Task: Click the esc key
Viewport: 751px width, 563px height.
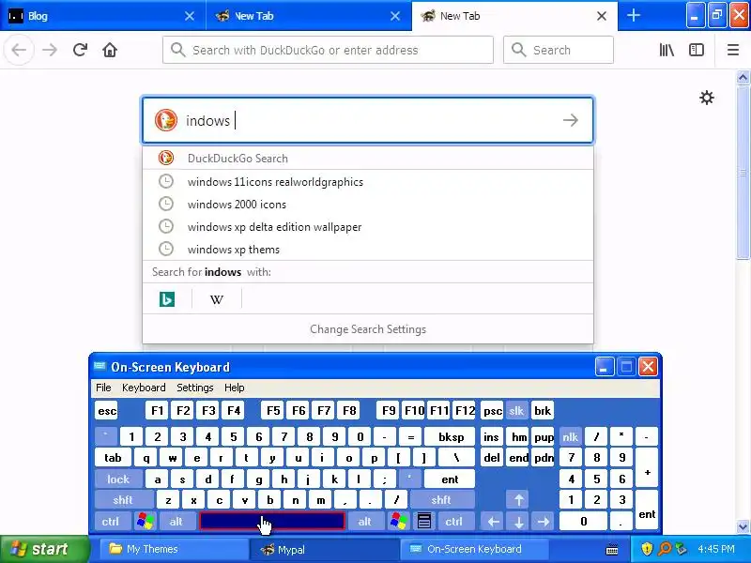Action: click(106, 410)
